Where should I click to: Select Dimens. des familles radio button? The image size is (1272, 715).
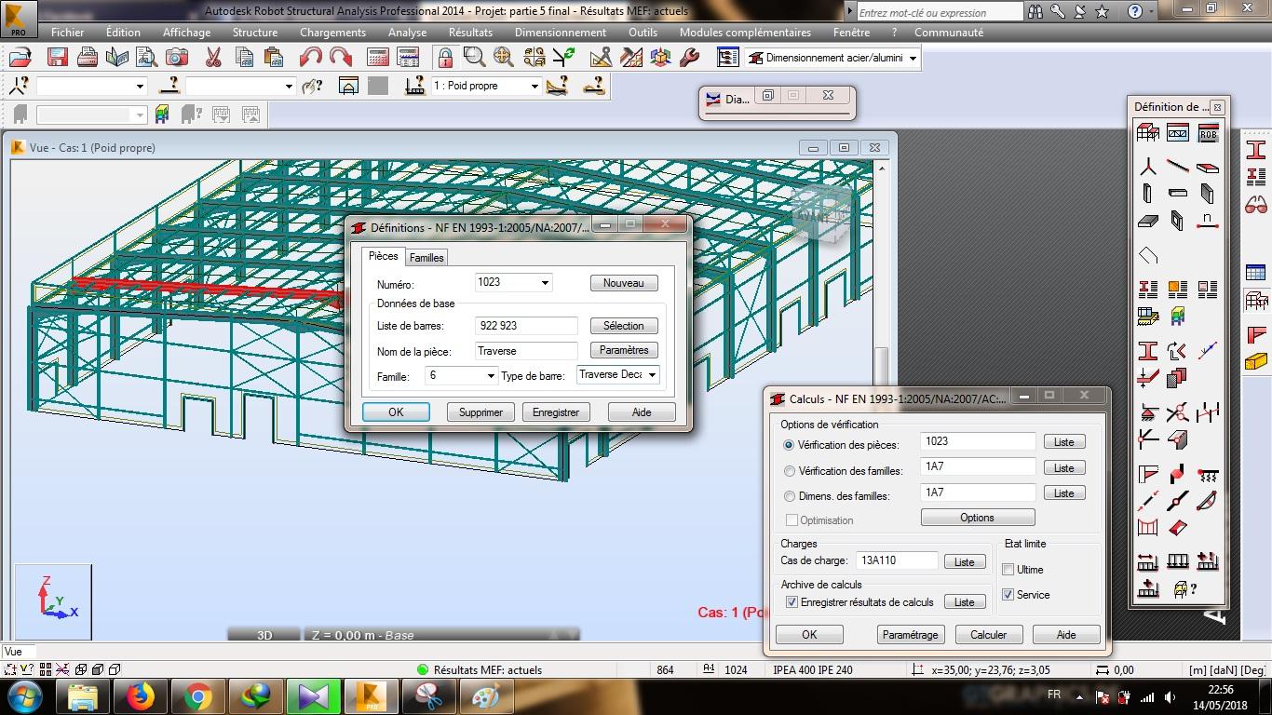tap(790, 496)
